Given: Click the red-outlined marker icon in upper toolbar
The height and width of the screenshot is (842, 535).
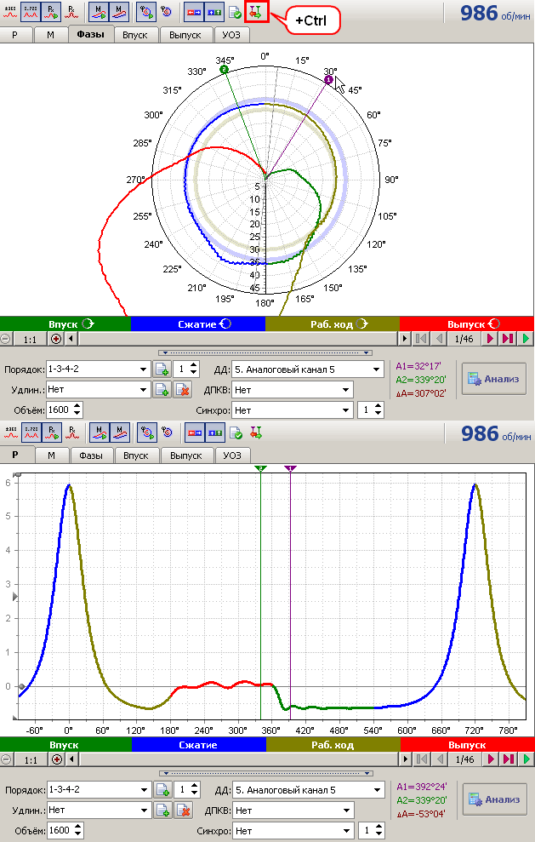Looking at the screenshot, I should (x=255, y=12).
